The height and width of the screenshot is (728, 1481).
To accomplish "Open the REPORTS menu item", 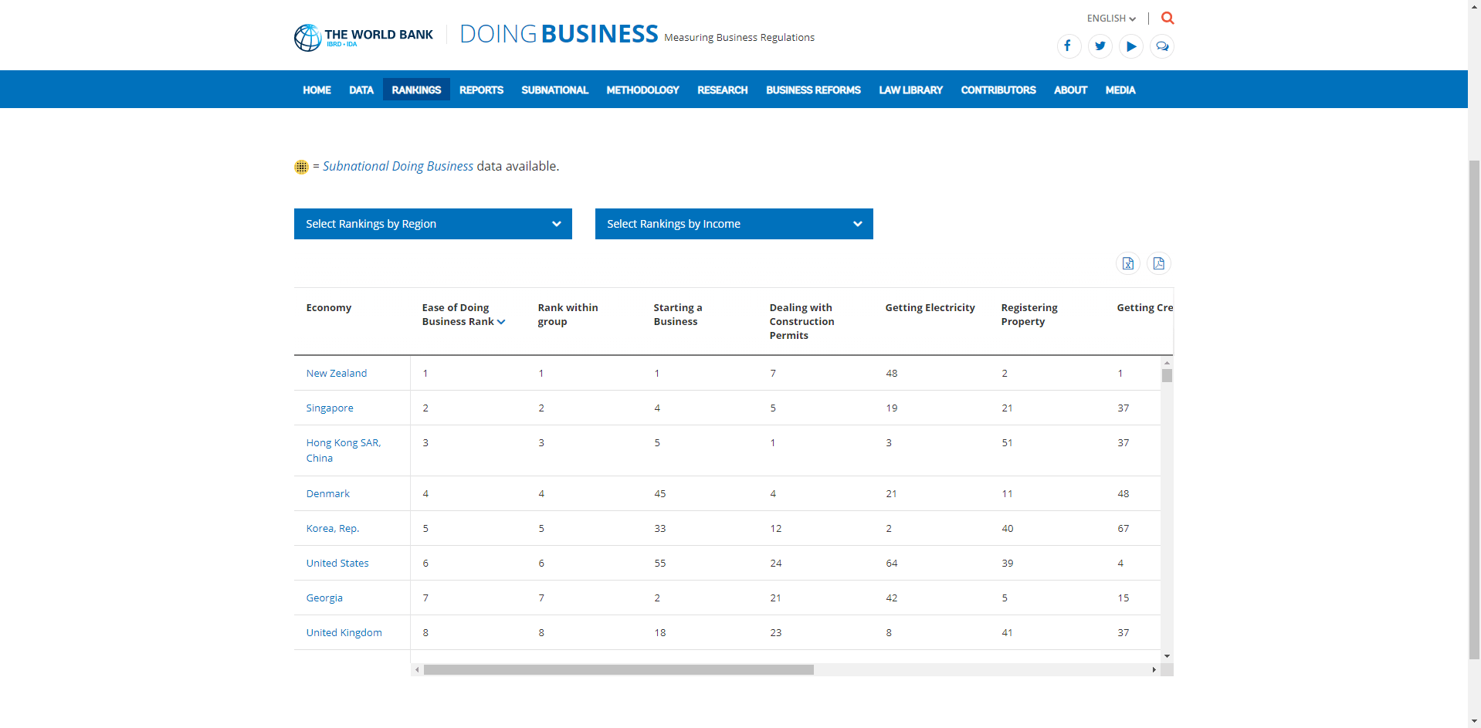I will pos(481,90).
